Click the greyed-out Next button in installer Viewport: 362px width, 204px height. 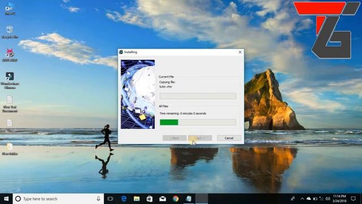(200, 138)
